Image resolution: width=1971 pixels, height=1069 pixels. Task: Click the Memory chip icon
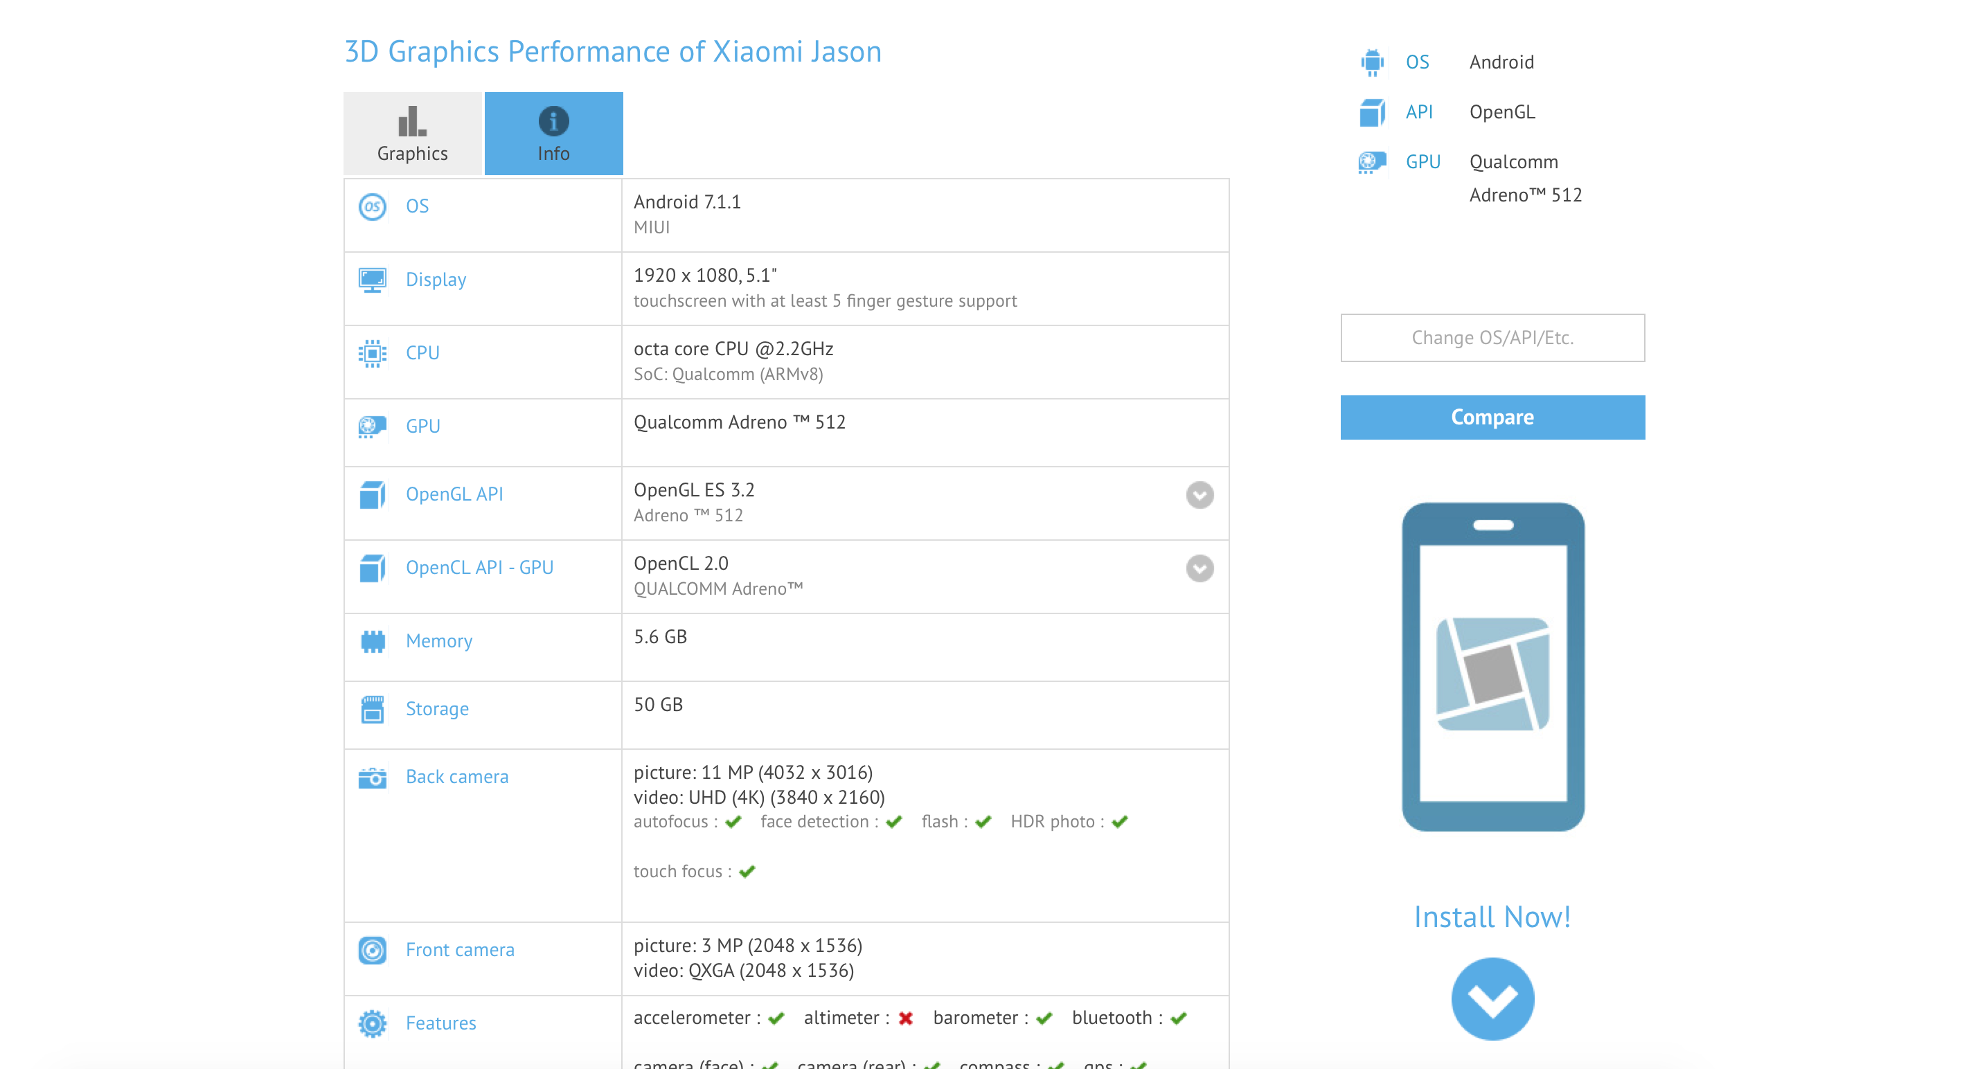(x=373, y=642)
